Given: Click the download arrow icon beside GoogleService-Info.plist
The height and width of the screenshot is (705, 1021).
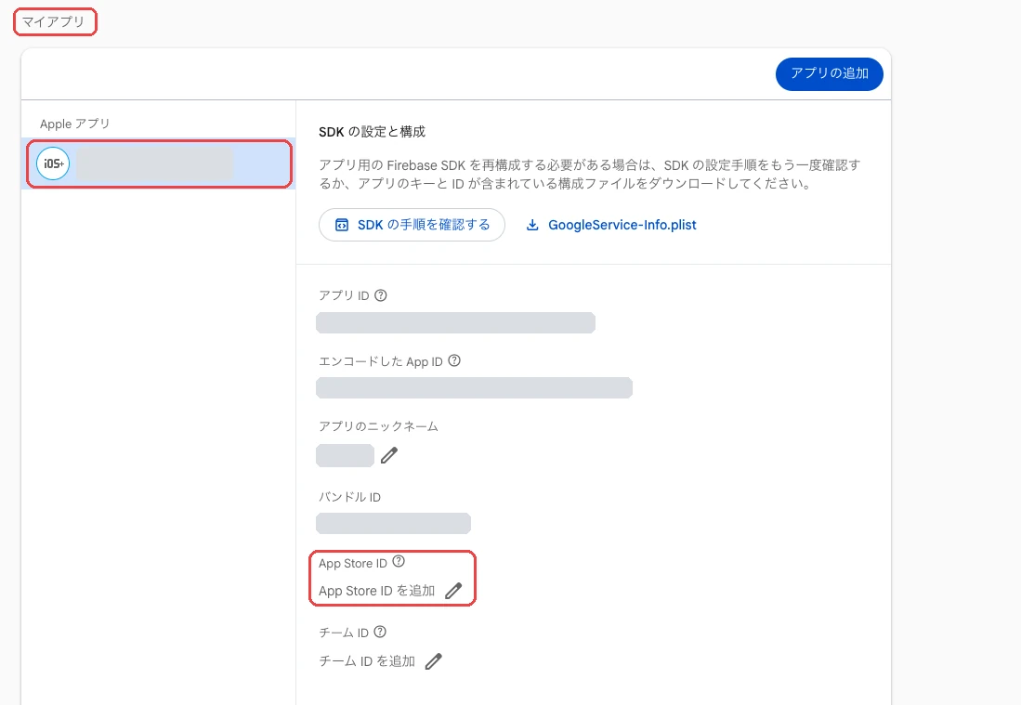Looking at the screenshot, I should 532,225.
